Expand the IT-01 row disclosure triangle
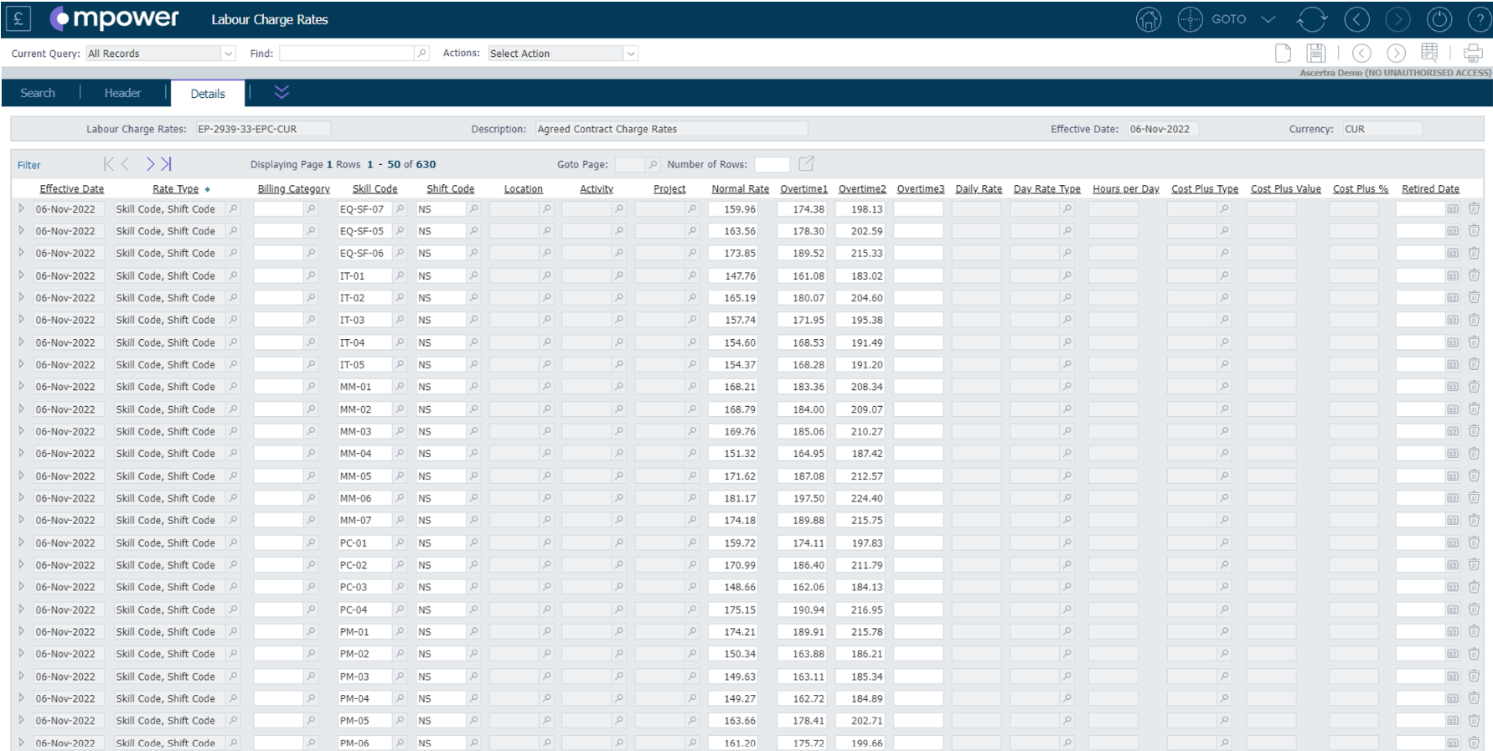This screenshot has width=1493, height=751. [x=21, y=275]
